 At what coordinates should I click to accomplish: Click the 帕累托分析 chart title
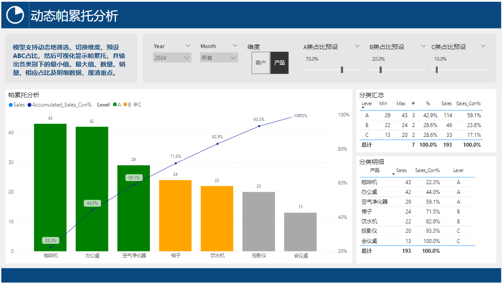(x=24, y=95)
